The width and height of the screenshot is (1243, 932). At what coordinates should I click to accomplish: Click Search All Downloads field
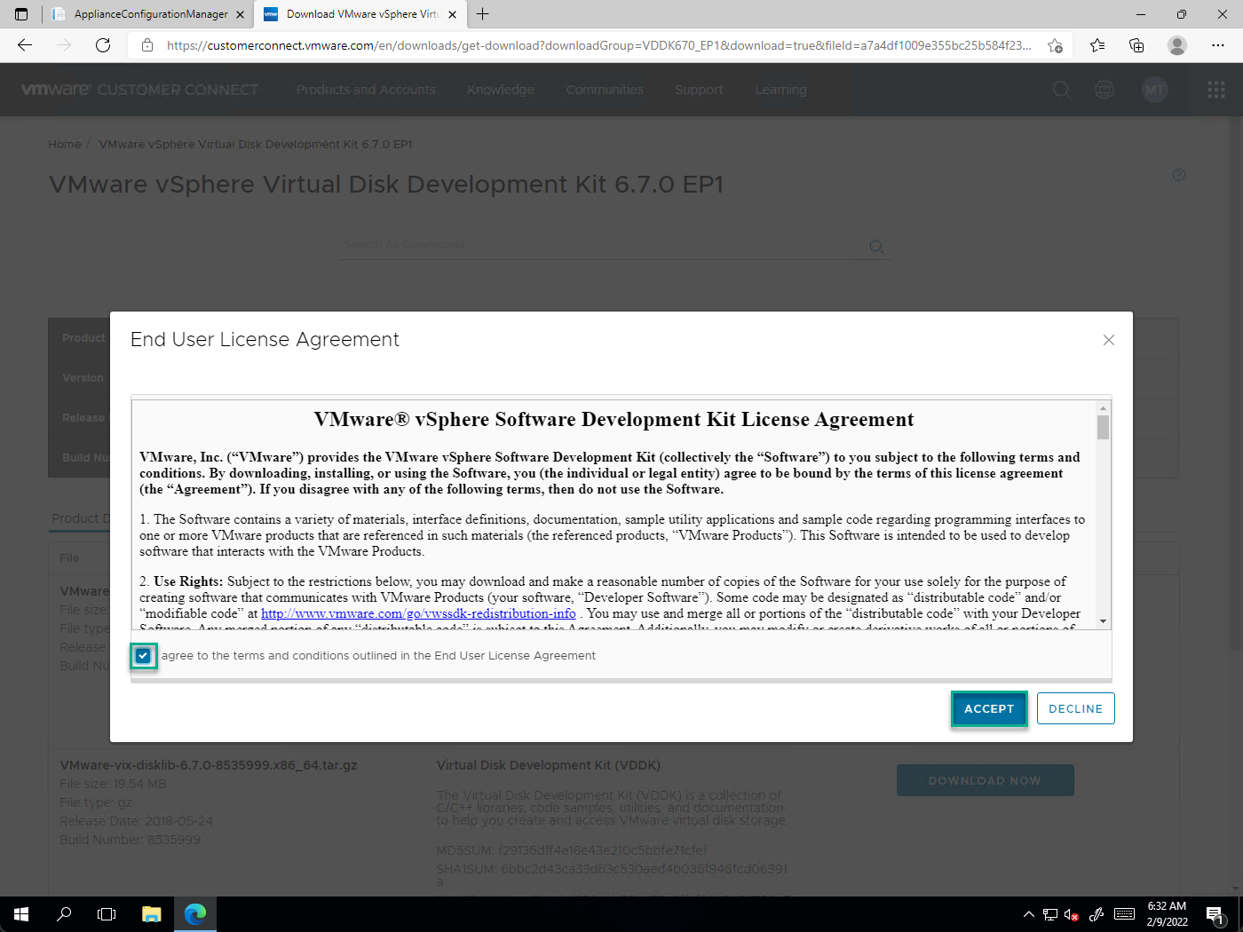pos(604,245)
